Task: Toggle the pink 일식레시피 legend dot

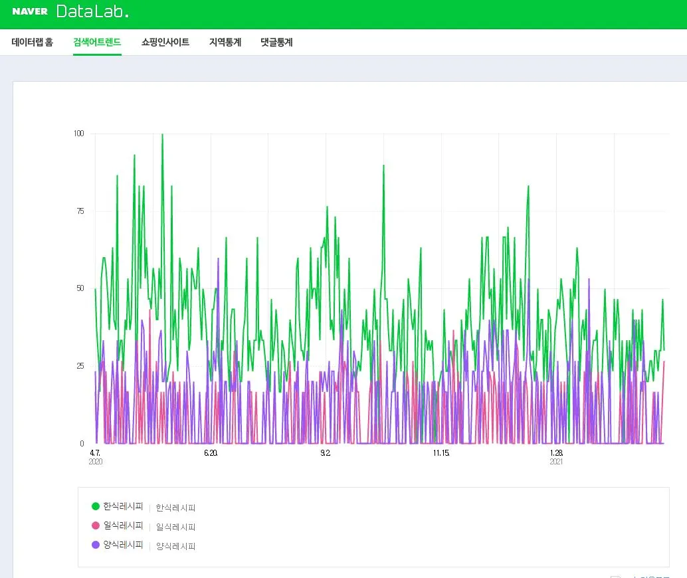Action: (96, 526)
